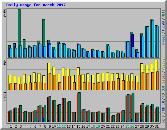
Task: Click day label 16 on the x-axis
Action: pyautogui.click(x=83, y=126)
